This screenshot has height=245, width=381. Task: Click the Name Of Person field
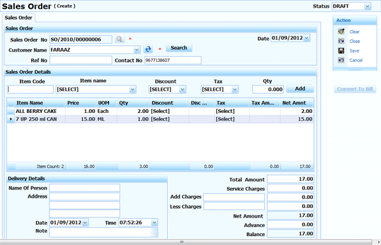coord(84,188)
